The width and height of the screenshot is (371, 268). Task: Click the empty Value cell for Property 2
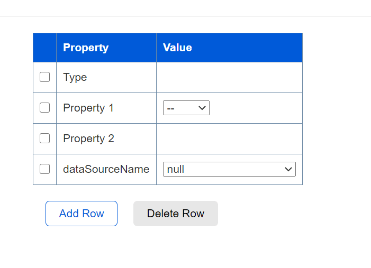point(229,138)
